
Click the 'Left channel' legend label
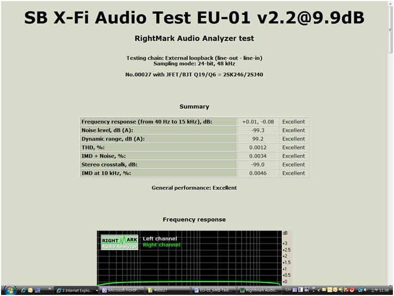160,239
